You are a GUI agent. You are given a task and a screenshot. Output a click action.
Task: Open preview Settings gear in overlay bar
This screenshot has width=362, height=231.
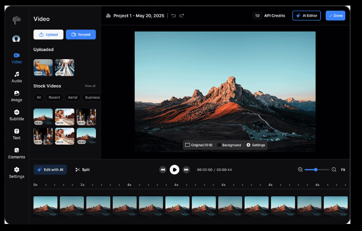click(x=255, y=145)
